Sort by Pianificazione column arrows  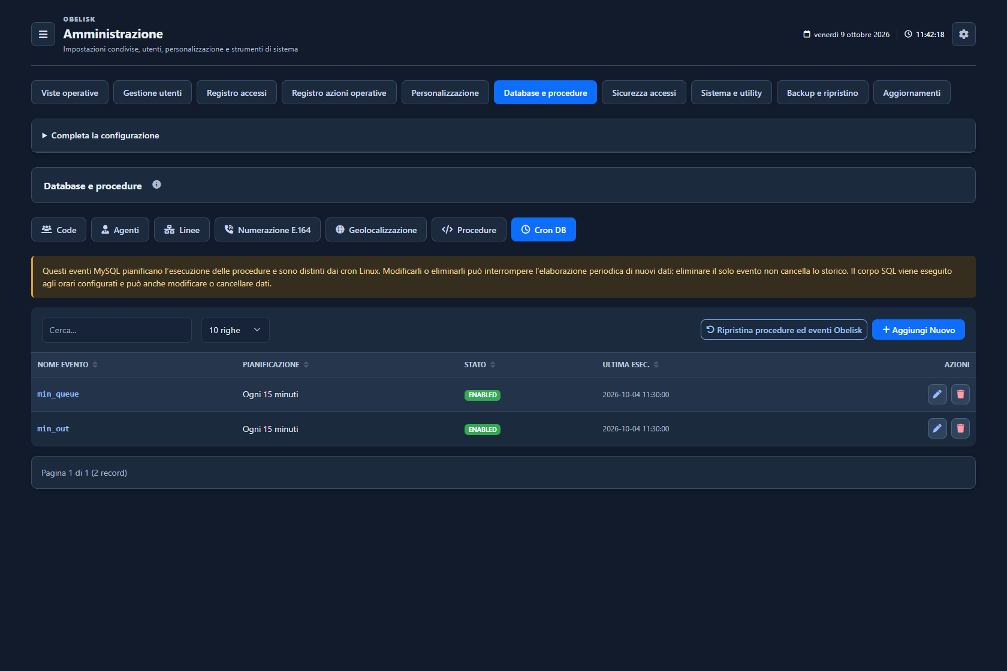306,365
